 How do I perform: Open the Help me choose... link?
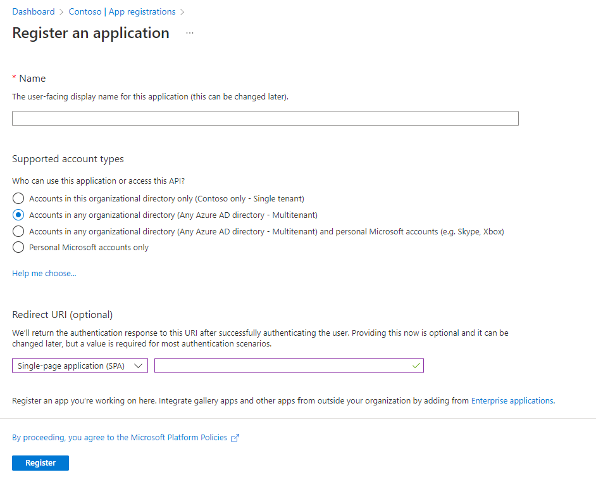pyautogui.click(x=44, y=273)
